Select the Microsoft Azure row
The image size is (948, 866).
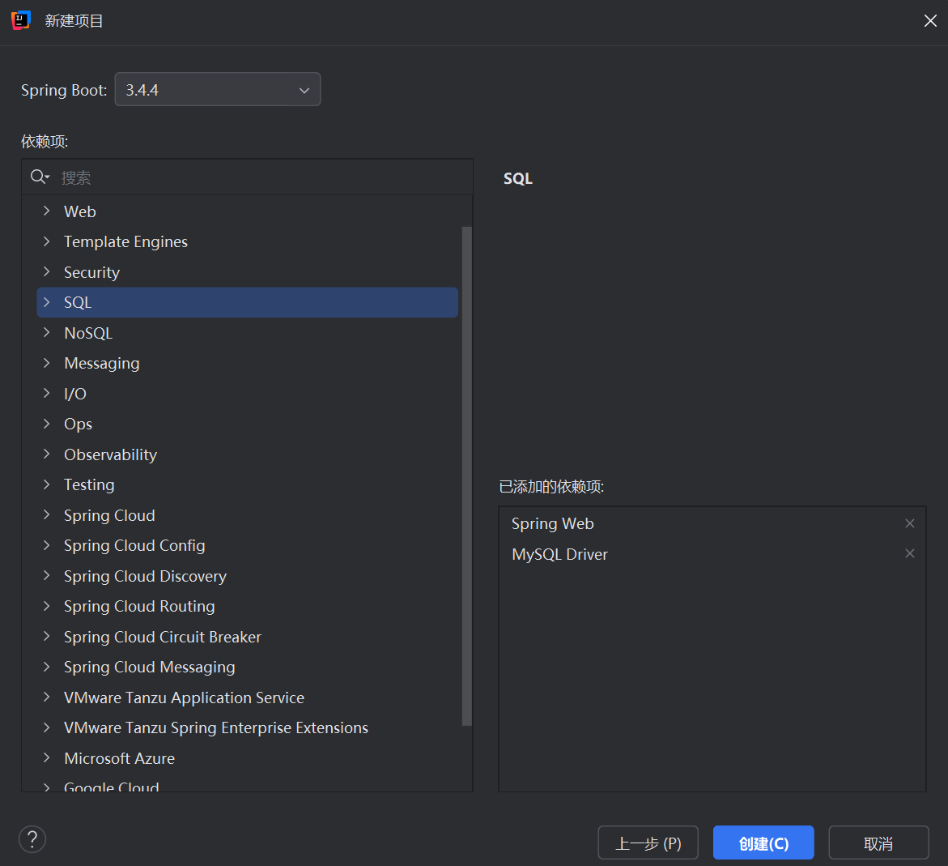(x=247, y=758)
